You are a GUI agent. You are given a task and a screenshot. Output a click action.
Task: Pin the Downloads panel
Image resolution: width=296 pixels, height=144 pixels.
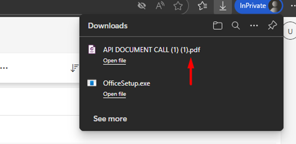272,26
